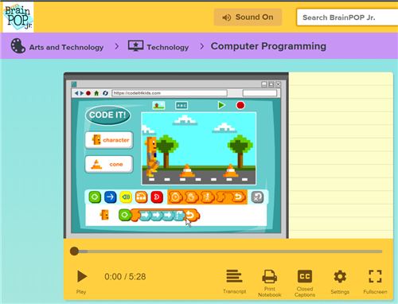Viewport: 398px width, 304px height.
Task: Click the CODE IT! oval logo
Action: point(107,115)
